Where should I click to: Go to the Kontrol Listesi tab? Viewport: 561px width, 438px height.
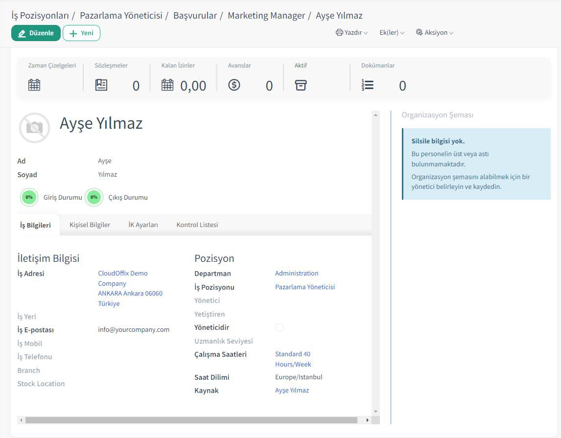[197, 225]
